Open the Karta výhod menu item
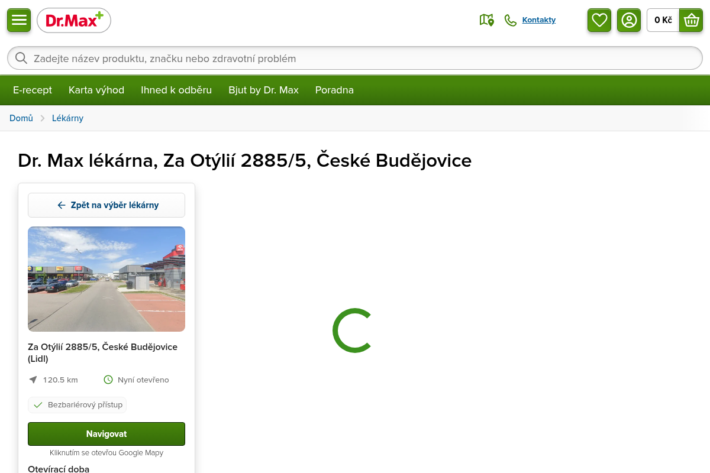The height and width of the screenshot is (473, 710). 96,90
